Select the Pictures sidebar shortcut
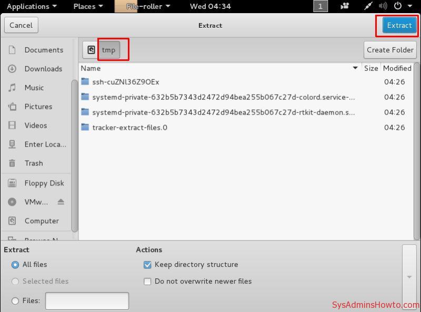This screenshot has width=421, height=312. tap(36, 107)
